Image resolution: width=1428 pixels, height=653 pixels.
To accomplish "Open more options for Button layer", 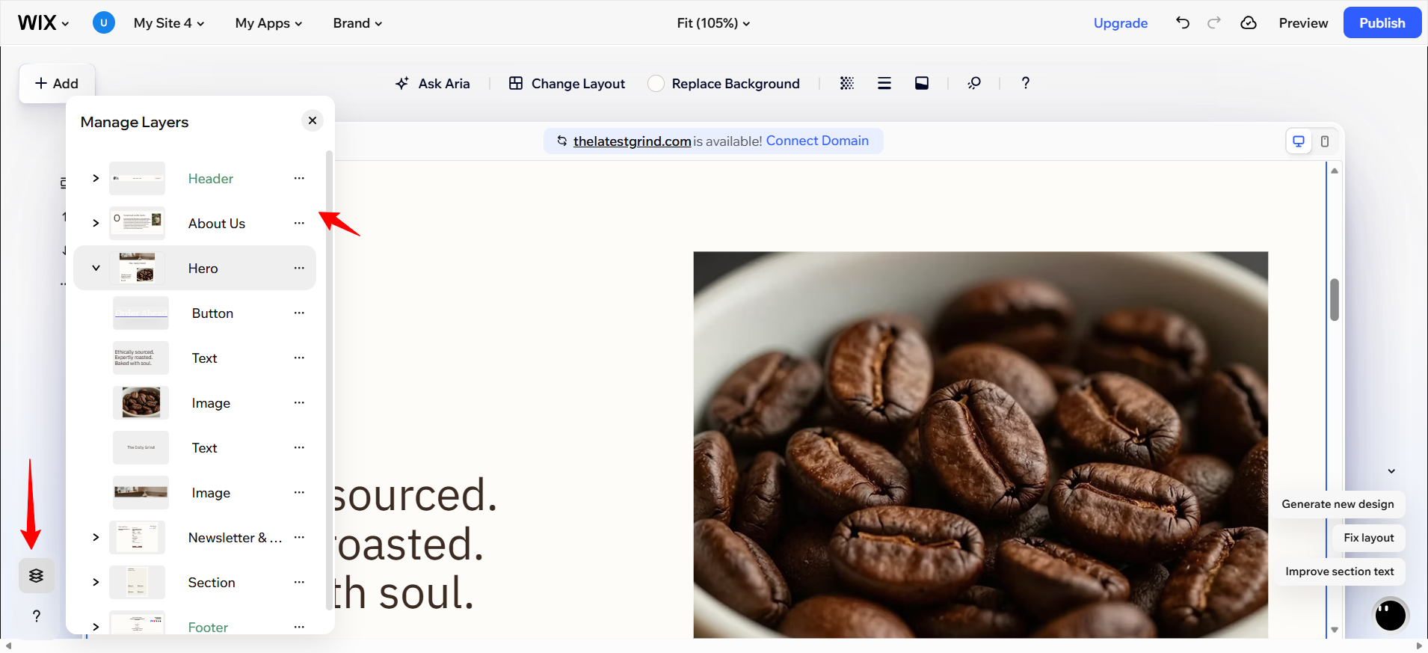I will 299,313.
